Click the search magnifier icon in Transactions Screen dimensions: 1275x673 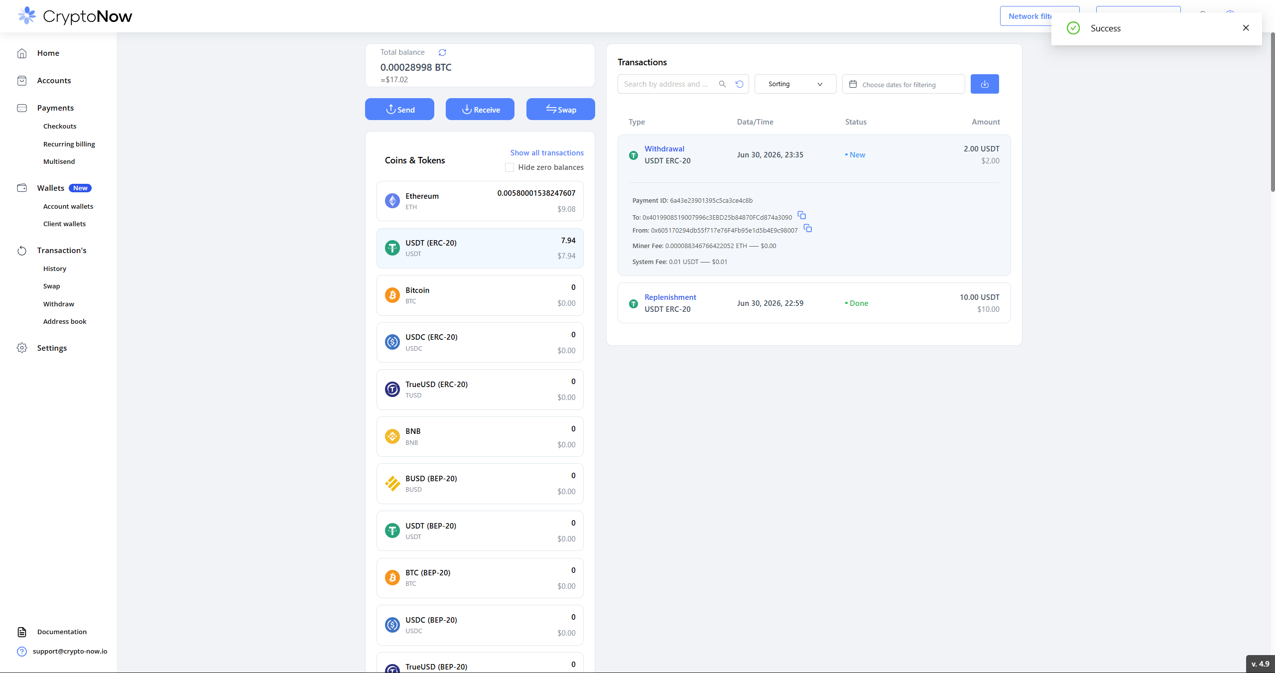pos(722,84)
